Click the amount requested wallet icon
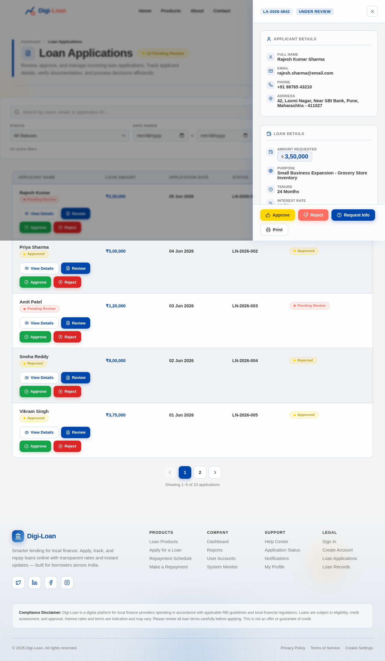 pos(271,152)
